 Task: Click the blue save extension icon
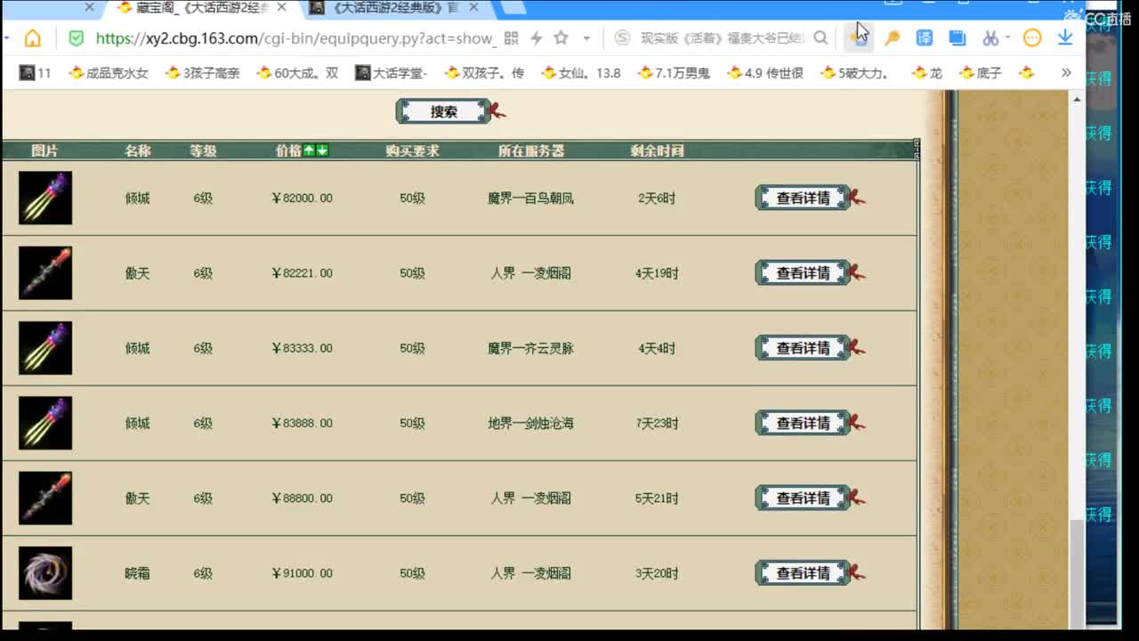pos(957,38)
